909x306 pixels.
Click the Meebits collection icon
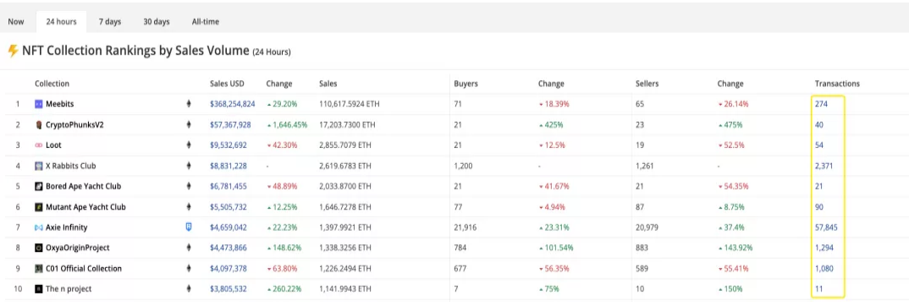coord(39,104)
